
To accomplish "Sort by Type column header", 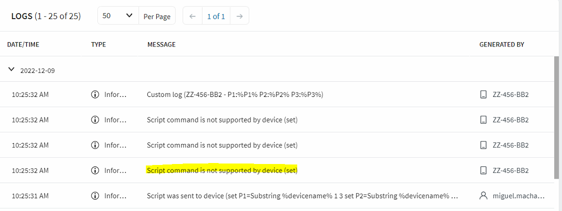I will tap(98, 45).
